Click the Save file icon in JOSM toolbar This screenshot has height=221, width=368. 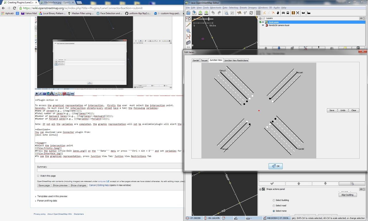pos(194,13)
